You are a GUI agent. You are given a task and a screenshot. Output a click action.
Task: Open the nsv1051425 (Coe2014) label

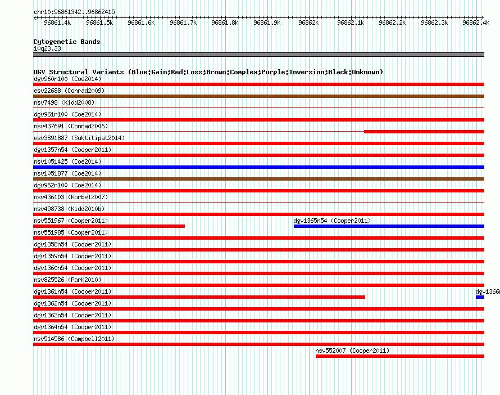67,161
